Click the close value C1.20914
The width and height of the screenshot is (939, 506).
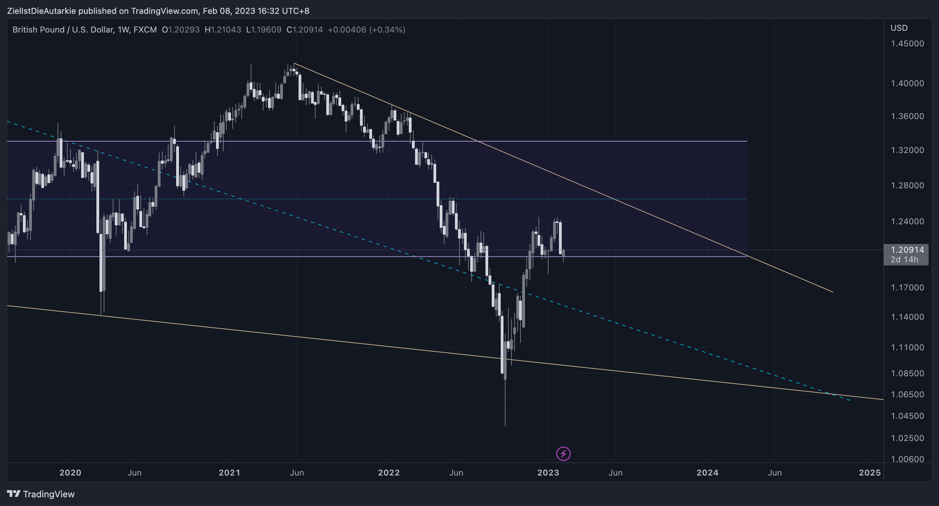(305, 29)
